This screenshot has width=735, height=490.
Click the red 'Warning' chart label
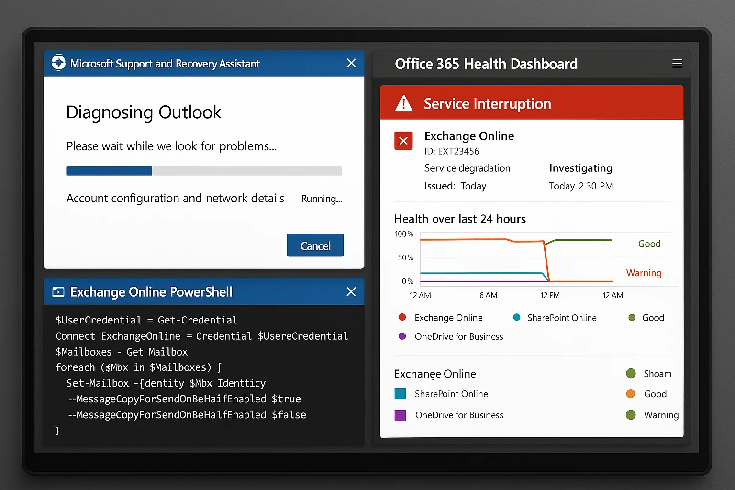pos(644,273)
